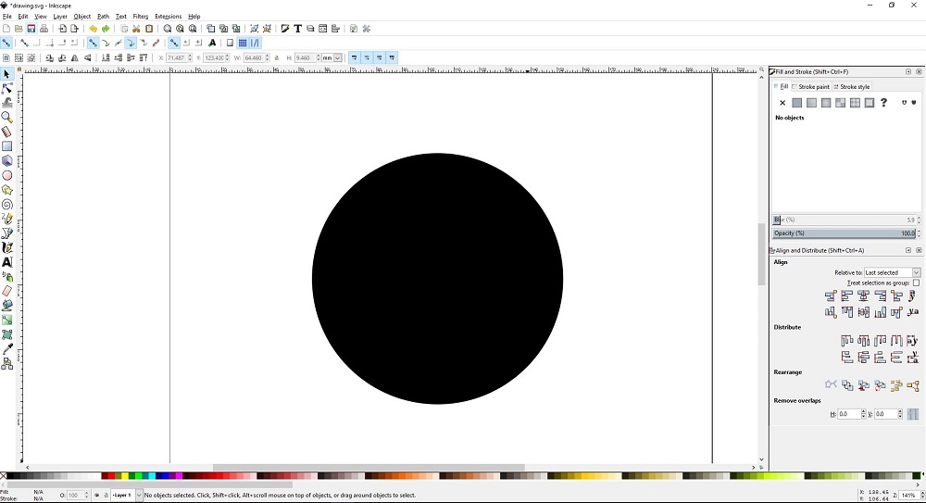Close the Fill and Stroke panel
Screen dimensions: 926x503
pyautogui.click(x=919, y=71)
